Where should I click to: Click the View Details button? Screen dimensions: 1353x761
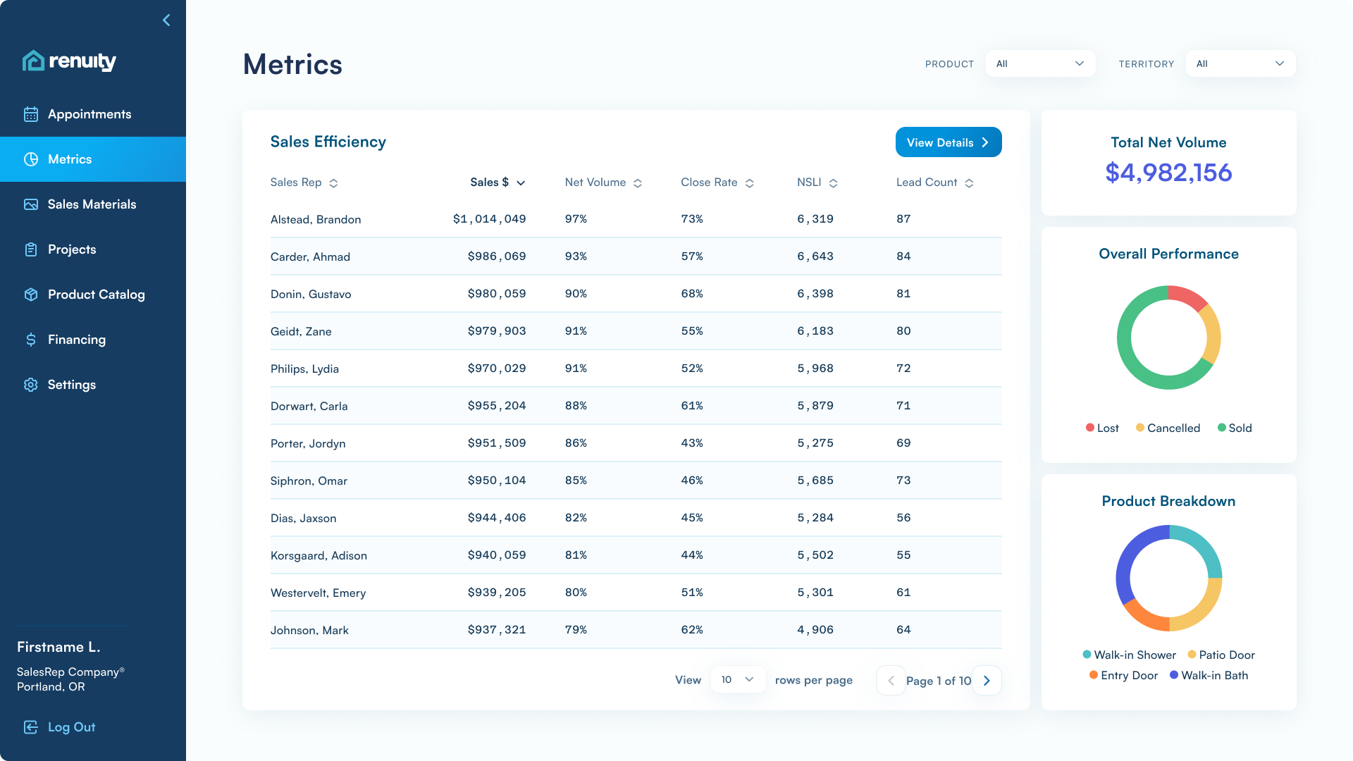point(948,142)
